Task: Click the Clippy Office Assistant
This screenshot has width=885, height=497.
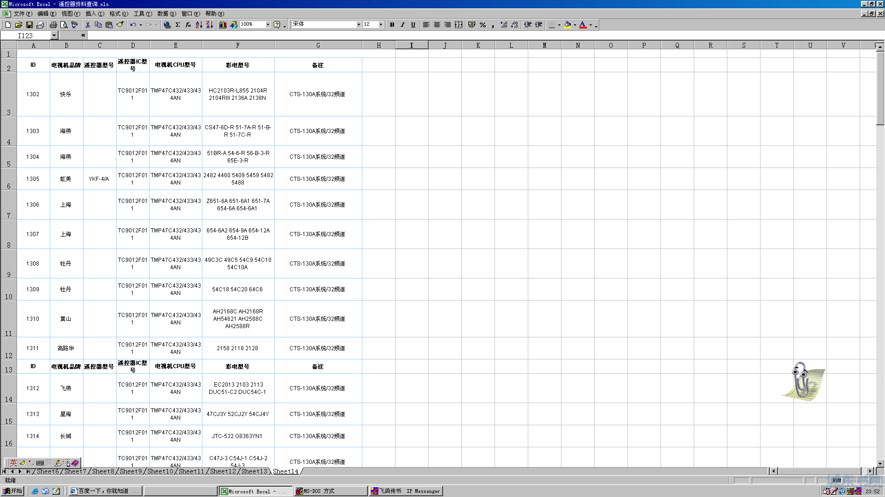Action: [x=804, y=381]
